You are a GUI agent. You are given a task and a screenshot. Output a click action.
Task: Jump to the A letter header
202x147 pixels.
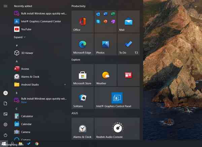[x=17, y=61]
